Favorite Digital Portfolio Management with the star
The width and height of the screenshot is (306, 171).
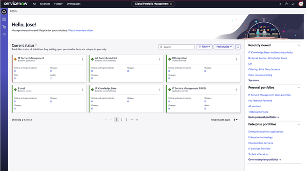coord(171,4)
